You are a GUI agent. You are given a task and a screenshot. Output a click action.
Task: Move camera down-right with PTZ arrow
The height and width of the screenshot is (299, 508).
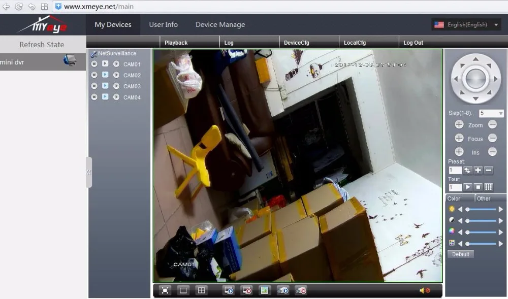489,92
